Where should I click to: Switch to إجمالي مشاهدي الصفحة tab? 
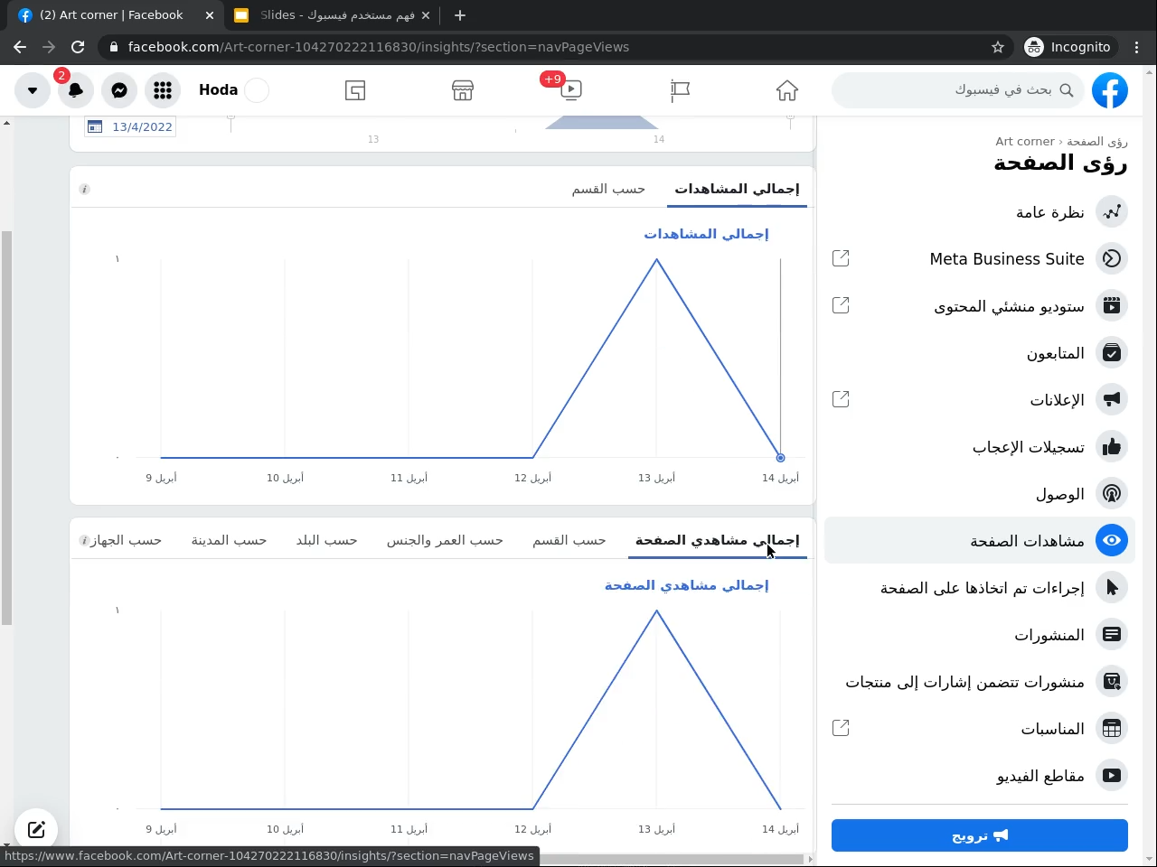click(x=717, y=540)
